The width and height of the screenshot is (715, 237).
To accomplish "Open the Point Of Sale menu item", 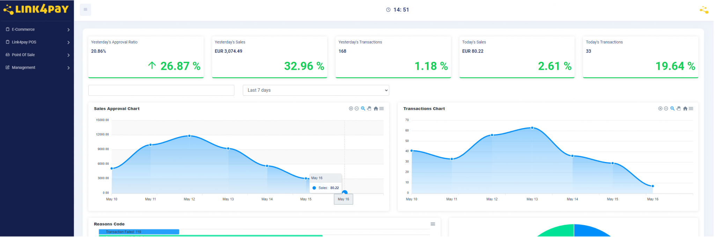I will [37, 55].
